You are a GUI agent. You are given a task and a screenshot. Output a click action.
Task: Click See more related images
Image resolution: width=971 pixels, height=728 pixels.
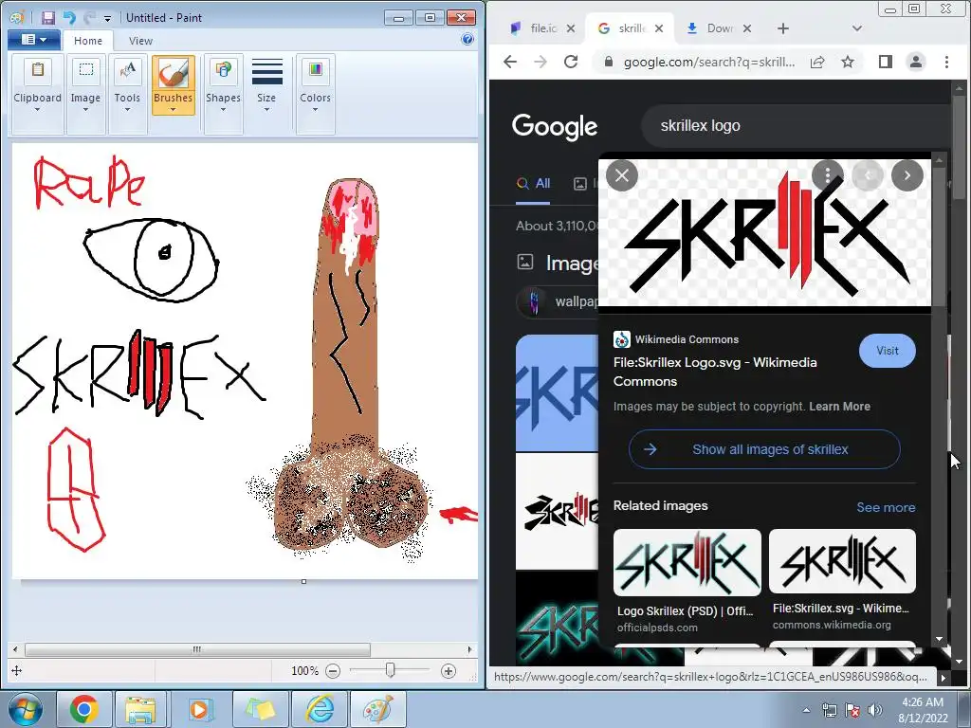click(x=886, y=508)
